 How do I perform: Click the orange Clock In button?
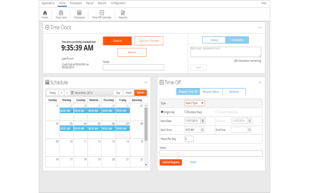click(x=117, y=41)
